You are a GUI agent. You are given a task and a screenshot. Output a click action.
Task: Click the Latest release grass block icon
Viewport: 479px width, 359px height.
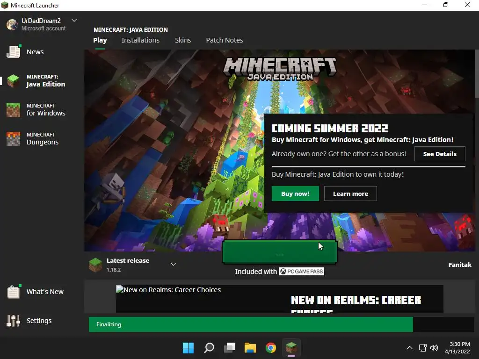click(x=95, y=265)
